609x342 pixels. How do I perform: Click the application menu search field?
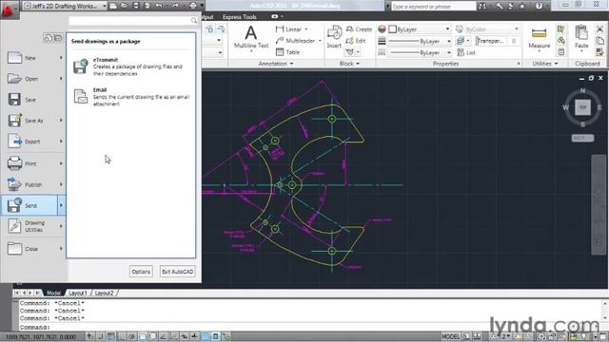click(x=133, y=20)
